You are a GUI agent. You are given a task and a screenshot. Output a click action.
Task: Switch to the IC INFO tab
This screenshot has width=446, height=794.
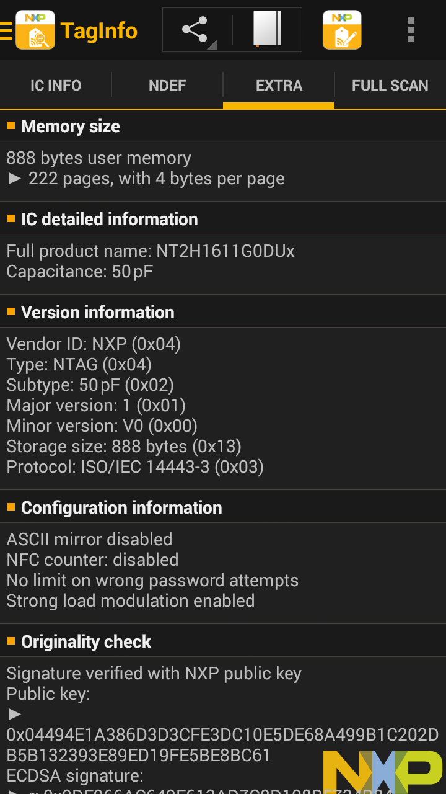click(x=56, y=86)
